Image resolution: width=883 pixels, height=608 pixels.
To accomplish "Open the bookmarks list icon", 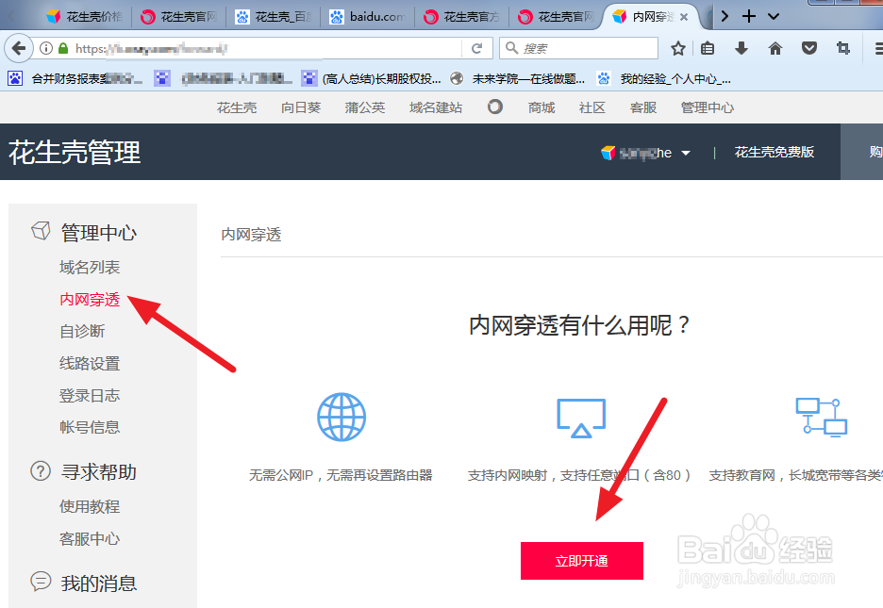I will point(708,48).
